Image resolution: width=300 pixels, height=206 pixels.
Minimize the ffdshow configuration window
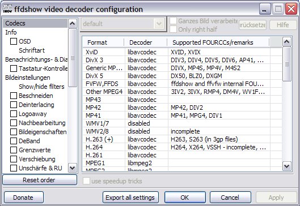click(265, 9)
